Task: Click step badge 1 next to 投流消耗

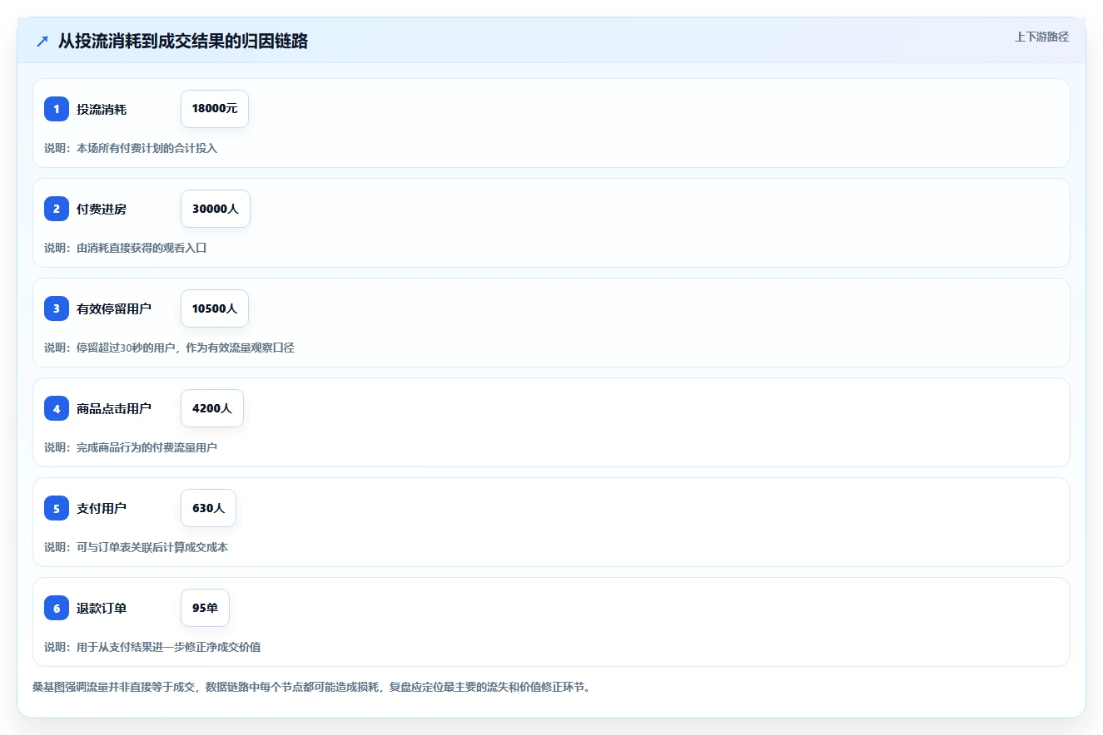Action: (x=57, y=109)
